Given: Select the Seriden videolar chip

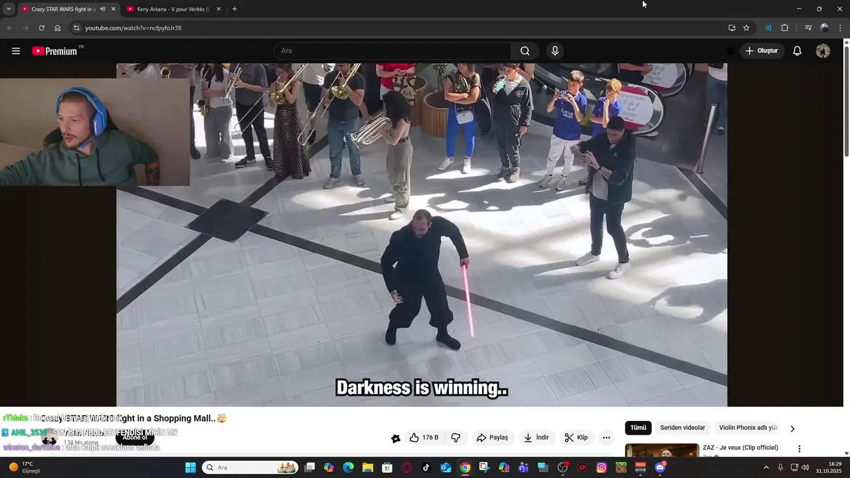Looking at the screenshot, I should (683, 428).
